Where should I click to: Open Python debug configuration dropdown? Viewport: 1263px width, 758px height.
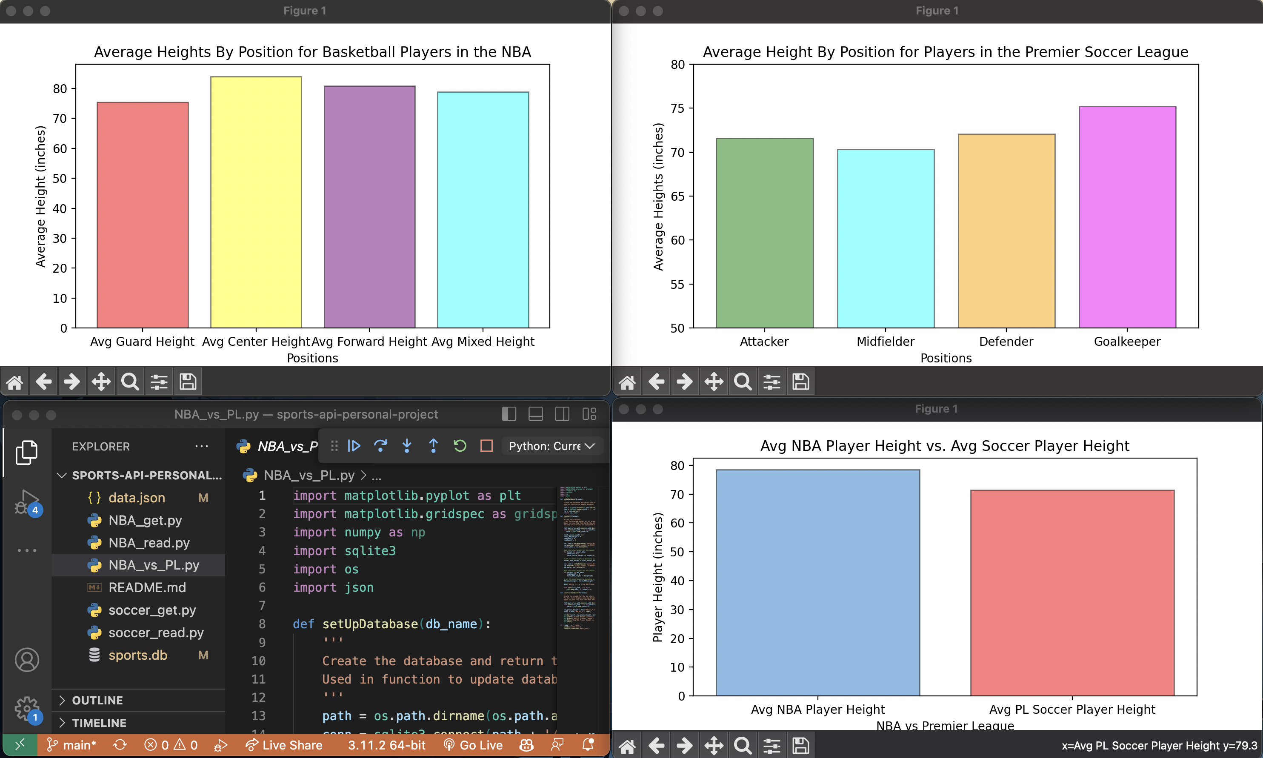click(x=552, y=446)
